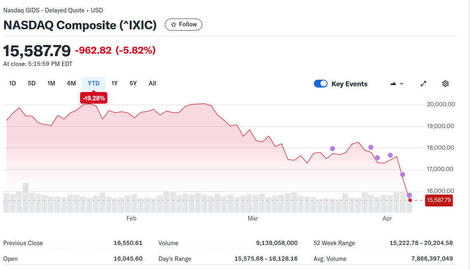This screenshot has height=270, width=470.
Task: Open the chart settings gear
Action: [445, 84]
